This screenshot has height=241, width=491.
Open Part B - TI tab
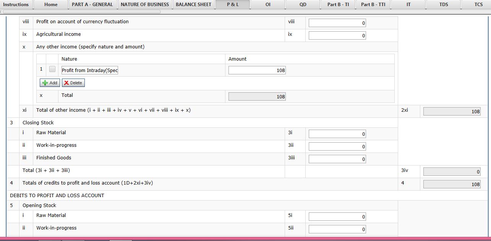(x=338, y=5)
